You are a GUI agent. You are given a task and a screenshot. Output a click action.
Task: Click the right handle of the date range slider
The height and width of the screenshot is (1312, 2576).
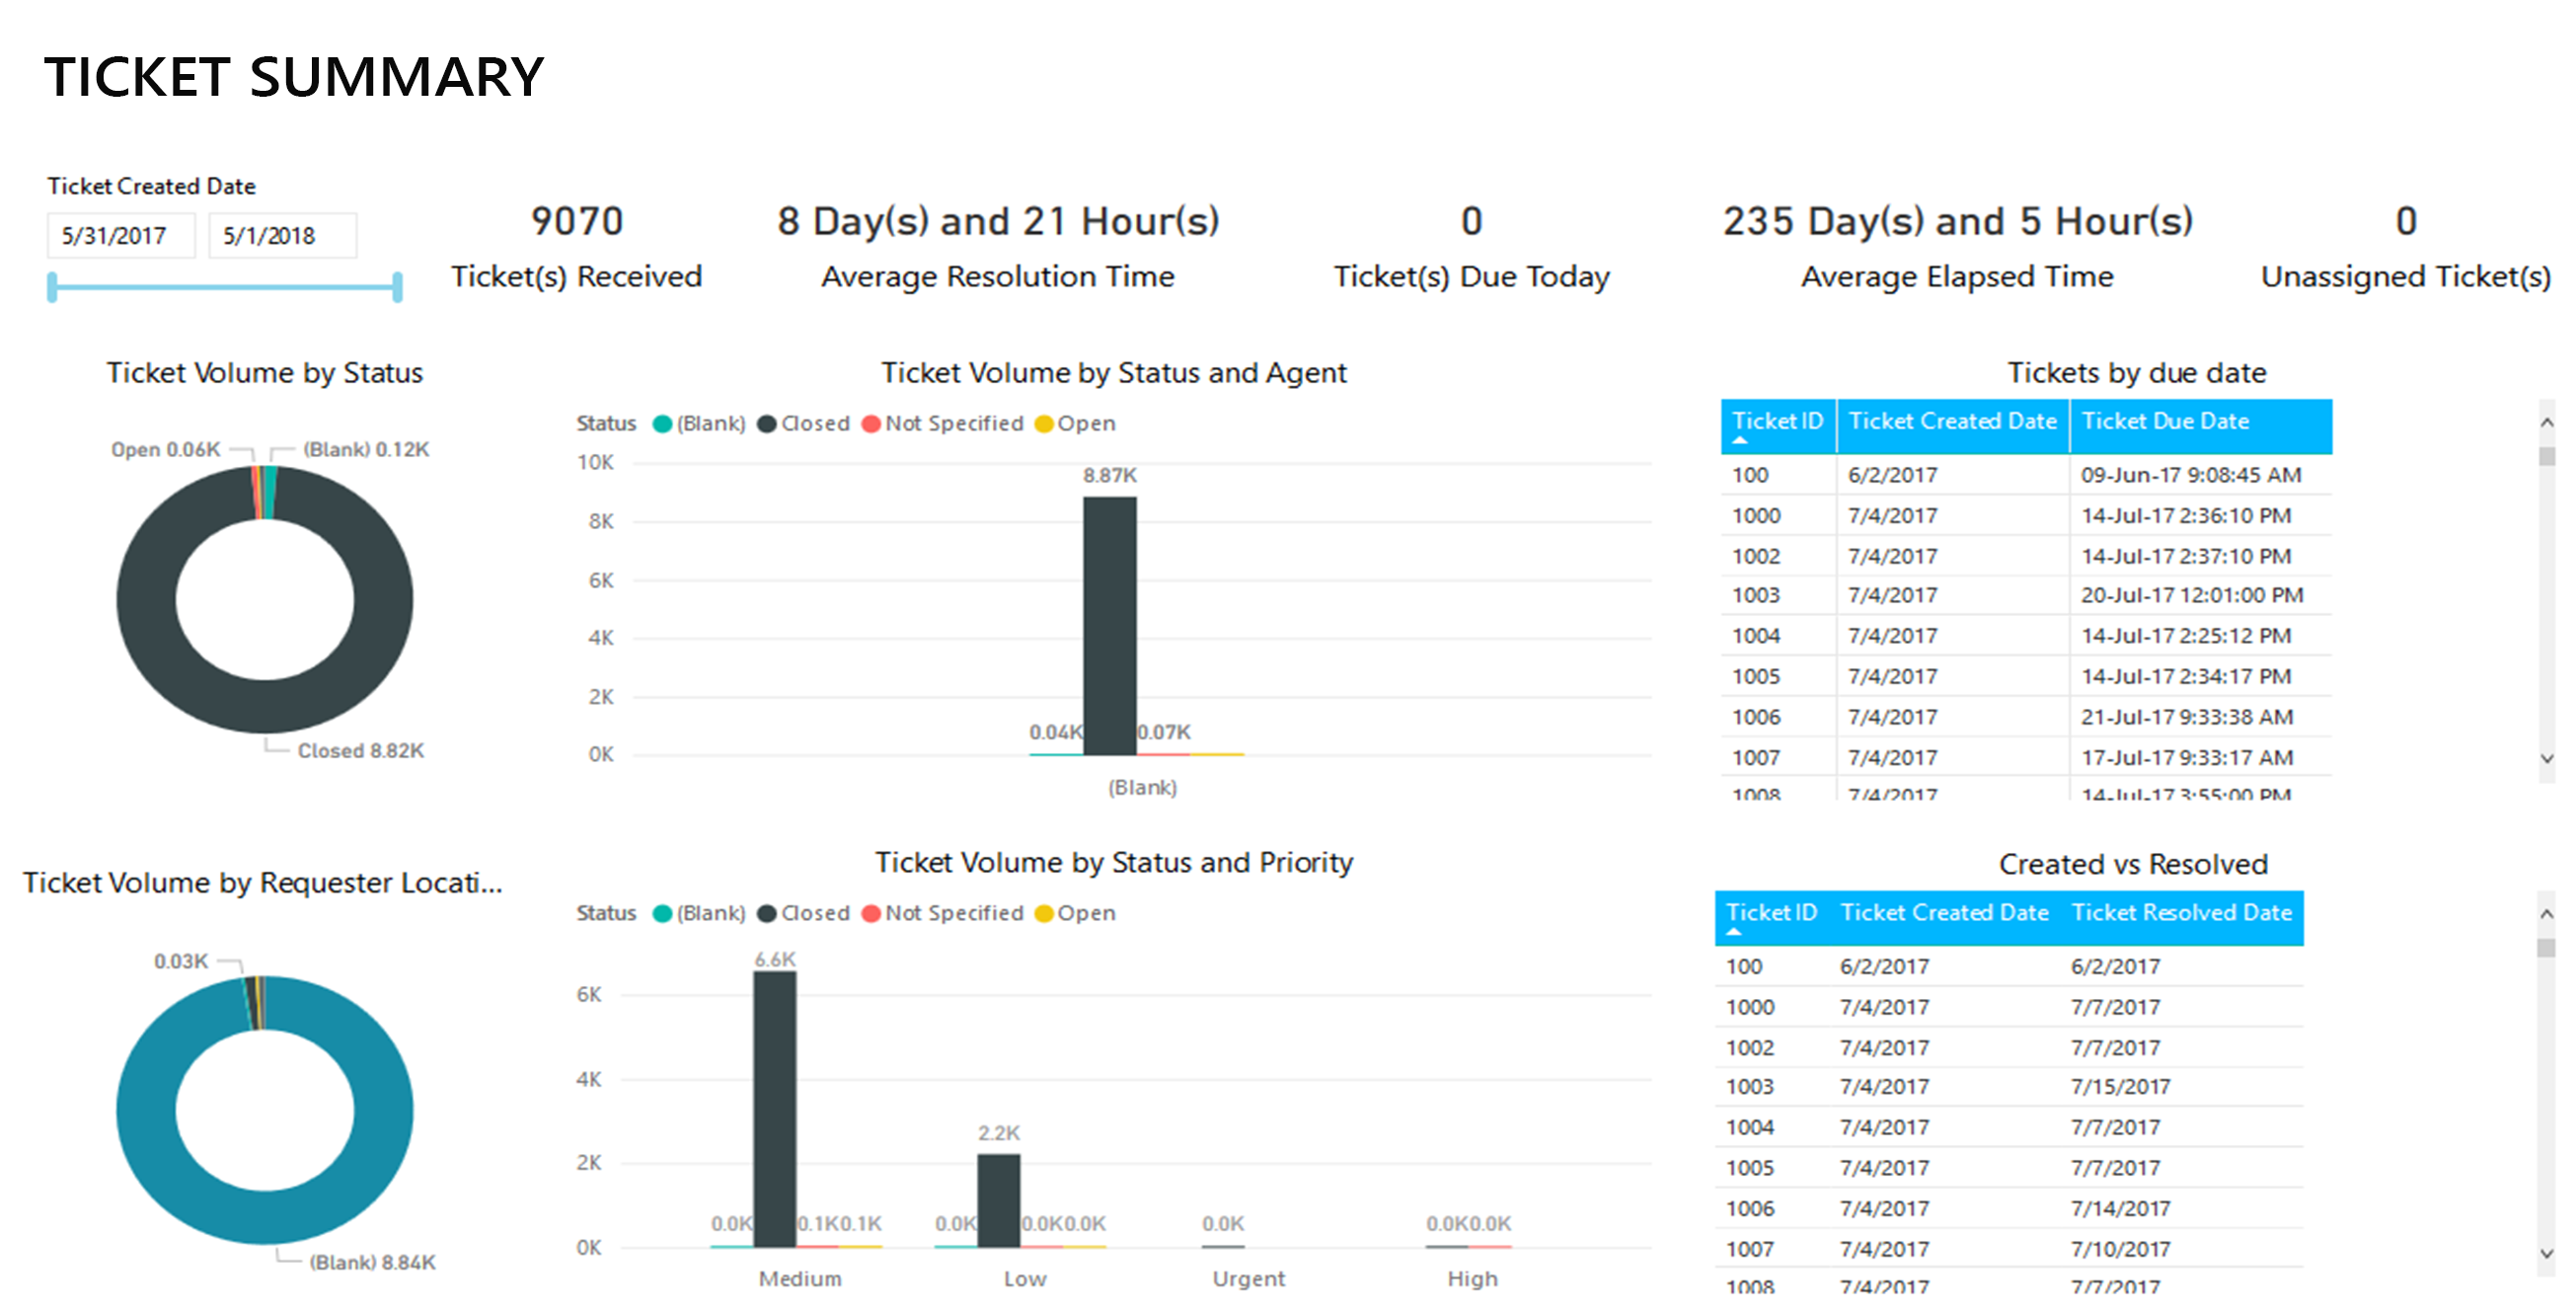pos(398,288)
